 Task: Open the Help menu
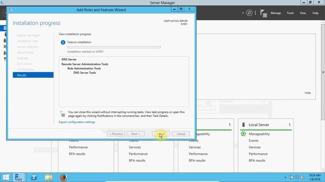pyautogui.click(x=315, y=13)
